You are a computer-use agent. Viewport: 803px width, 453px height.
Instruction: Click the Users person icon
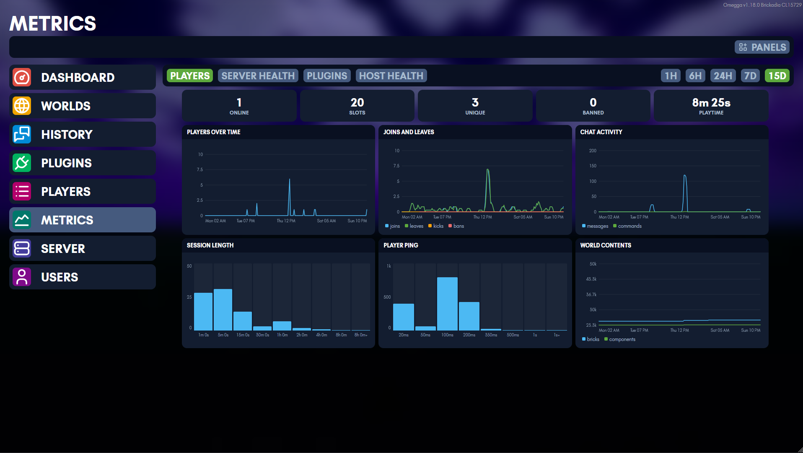click(x=22, y=277)
